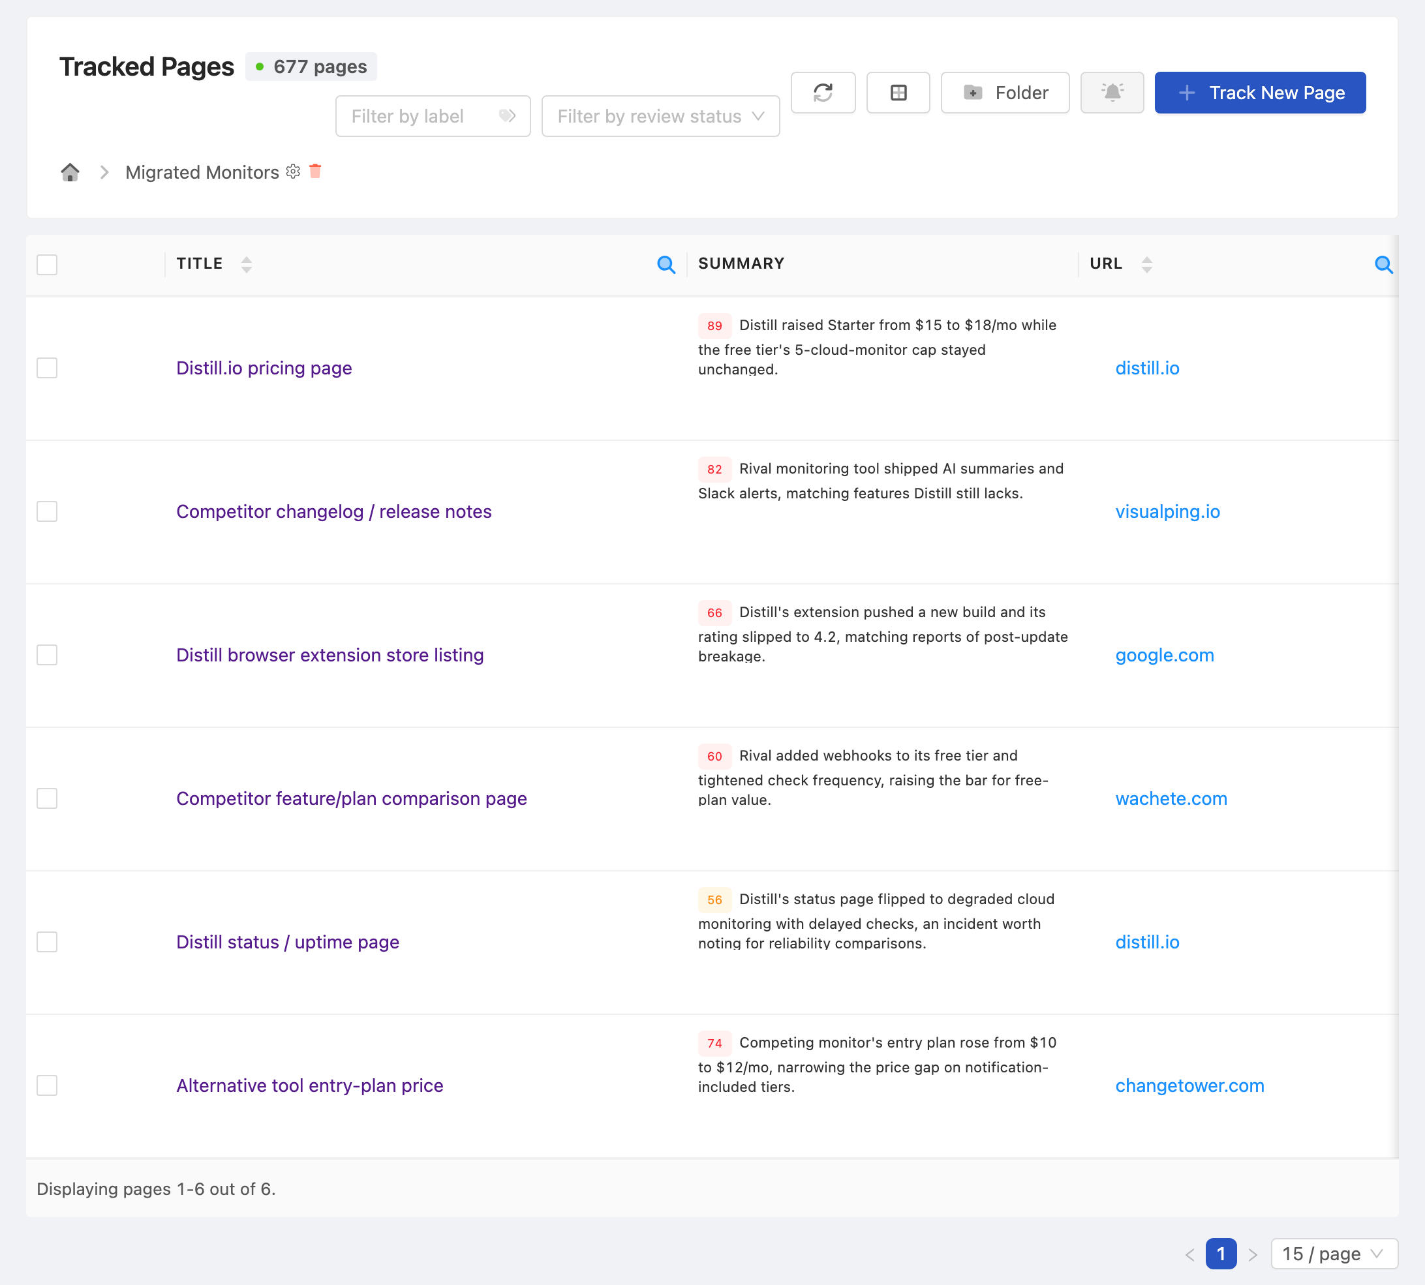Viewport: 1425px width, 1285px height.
Task: Visit changetower.com URL link
Action: 1190,1085
